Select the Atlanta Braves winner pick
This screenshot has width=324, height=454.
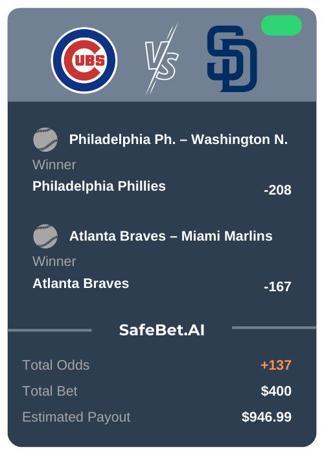pos(81,283)
